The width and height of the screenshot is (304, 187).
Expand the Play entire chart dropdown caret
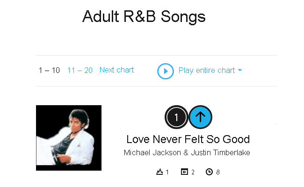coord(240,71)
